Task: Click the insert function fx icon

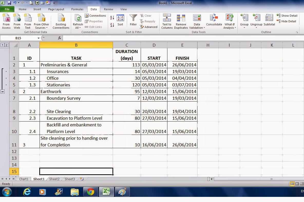Action: coord(60,38)
